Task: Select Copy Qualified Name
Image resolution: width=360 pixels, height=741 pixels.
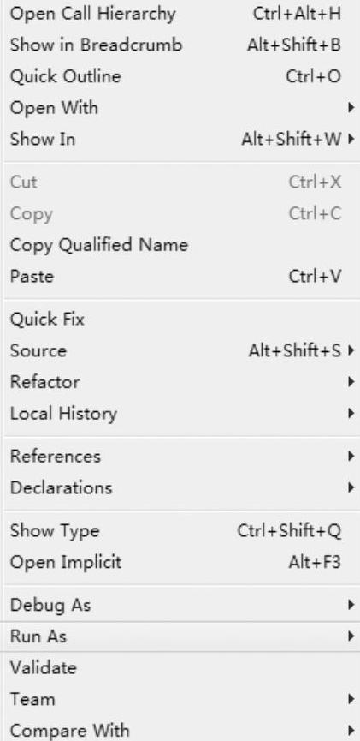Action: coord(181,245)
